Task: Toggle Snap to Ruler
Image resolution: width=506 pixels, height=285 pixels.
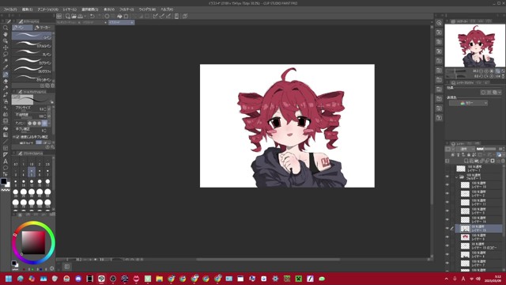Action: (156, 16)
